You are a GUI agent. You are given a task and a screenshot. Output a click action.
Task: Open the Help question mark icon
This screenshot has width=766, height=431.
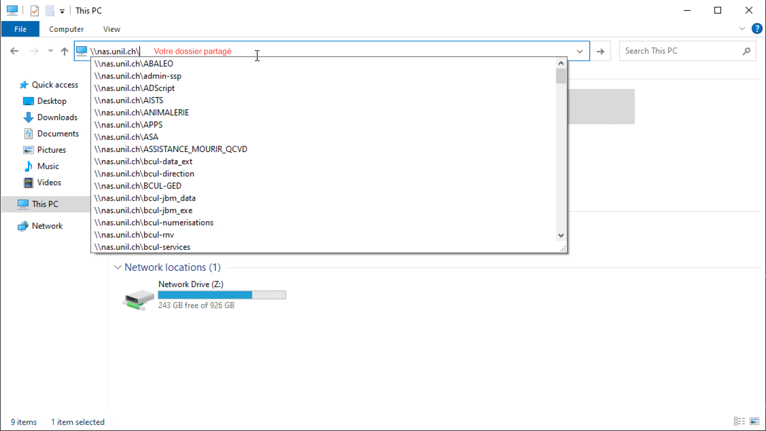757,29
